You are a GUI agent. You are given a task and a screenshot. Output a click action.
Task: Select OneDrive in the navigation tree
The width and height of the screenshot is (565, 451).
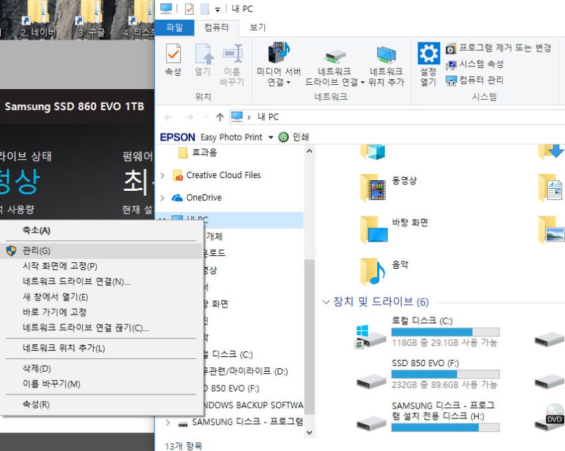click(x=197, y=198)
